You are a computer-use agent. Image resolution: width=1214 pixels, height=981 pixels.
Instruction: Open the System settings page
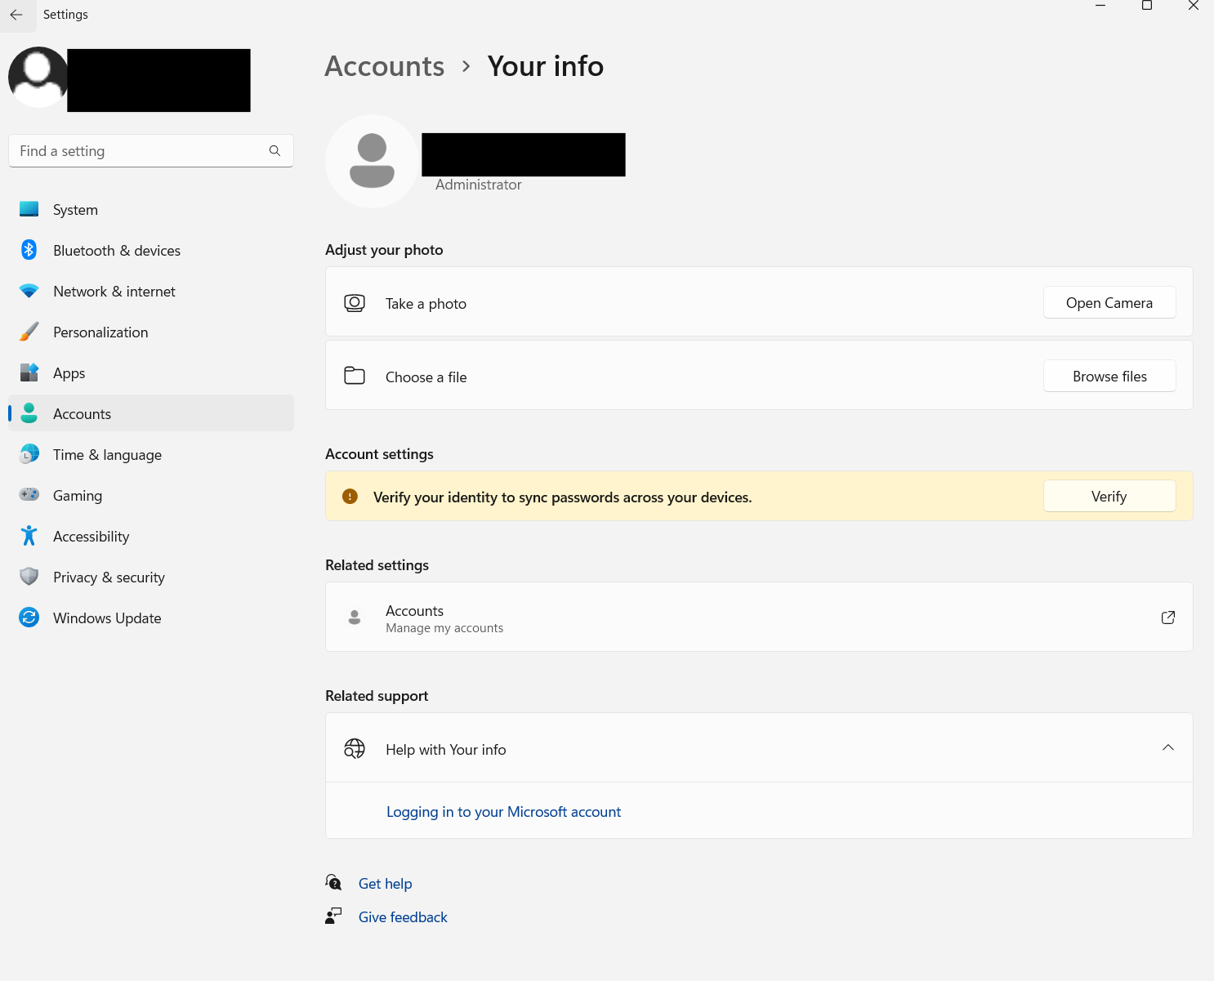click(75, 210)
